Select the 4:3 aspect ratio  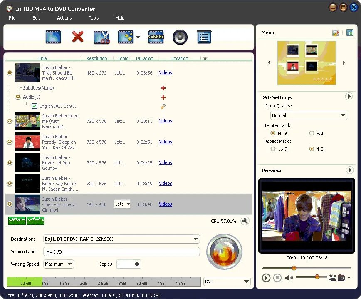pos(312,149)
